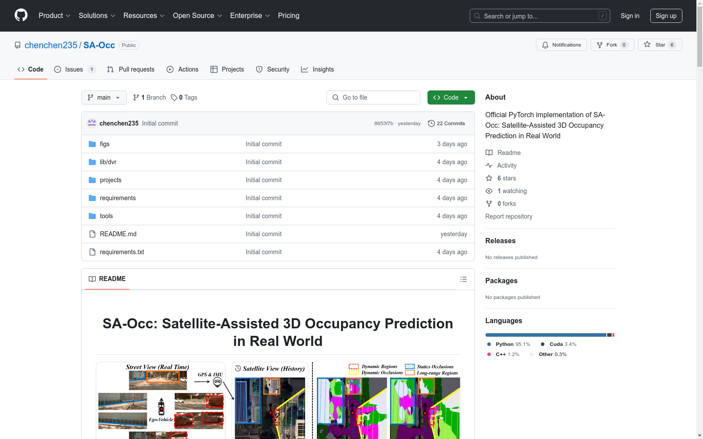Click the search magnifier icon in header
This screenshot has width=703, height=439.
477,16
